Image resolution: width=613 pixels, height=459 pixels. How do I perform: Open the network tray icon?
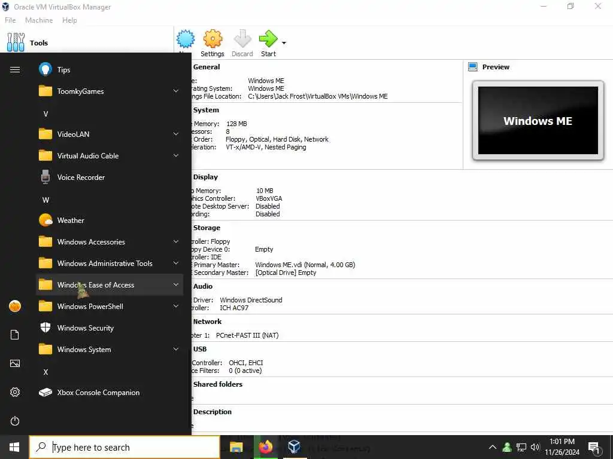[521, 447]
